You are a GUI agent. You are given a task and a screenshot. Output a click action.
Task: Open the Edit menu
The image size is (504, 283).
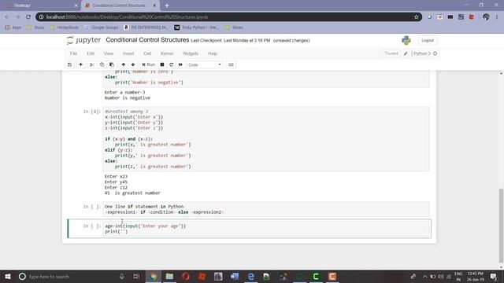(91, 53)
